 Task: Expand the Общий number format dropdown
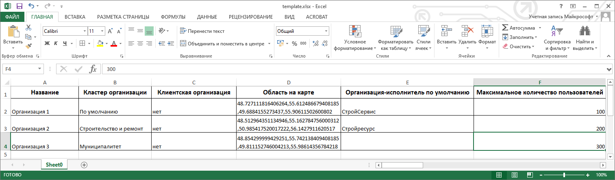(326, 31)
